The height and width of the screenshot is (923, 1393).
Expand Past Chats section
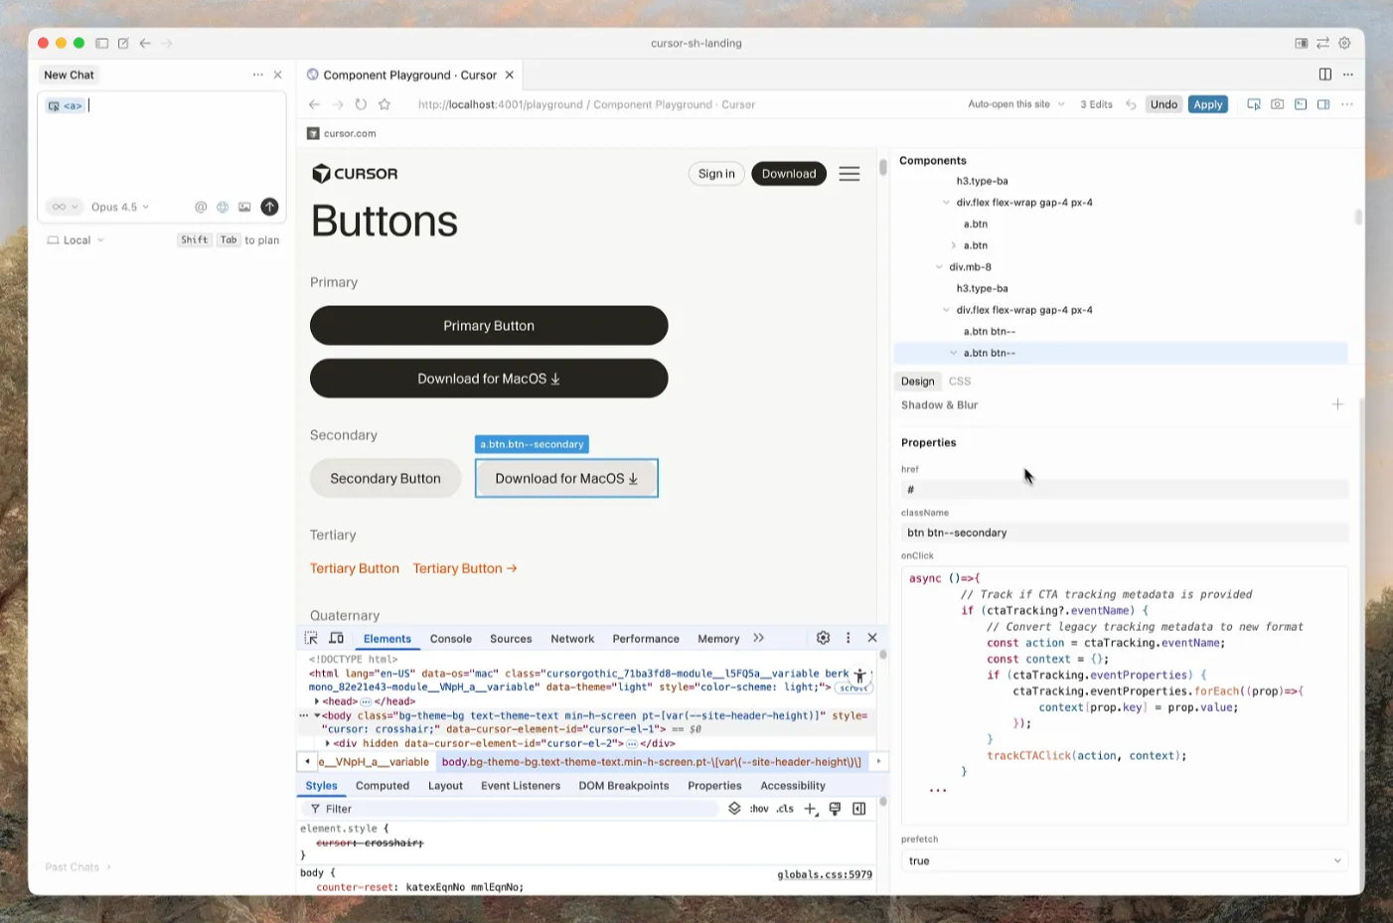click(78, 867)
